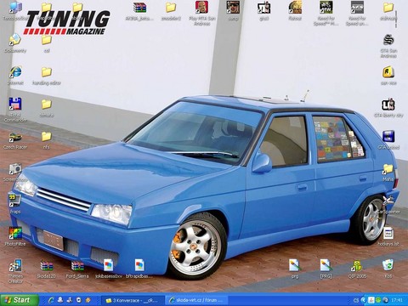408x306 pixels.
Task: Click the Internet Explorer quick launch icon
Action: [51, 300]
